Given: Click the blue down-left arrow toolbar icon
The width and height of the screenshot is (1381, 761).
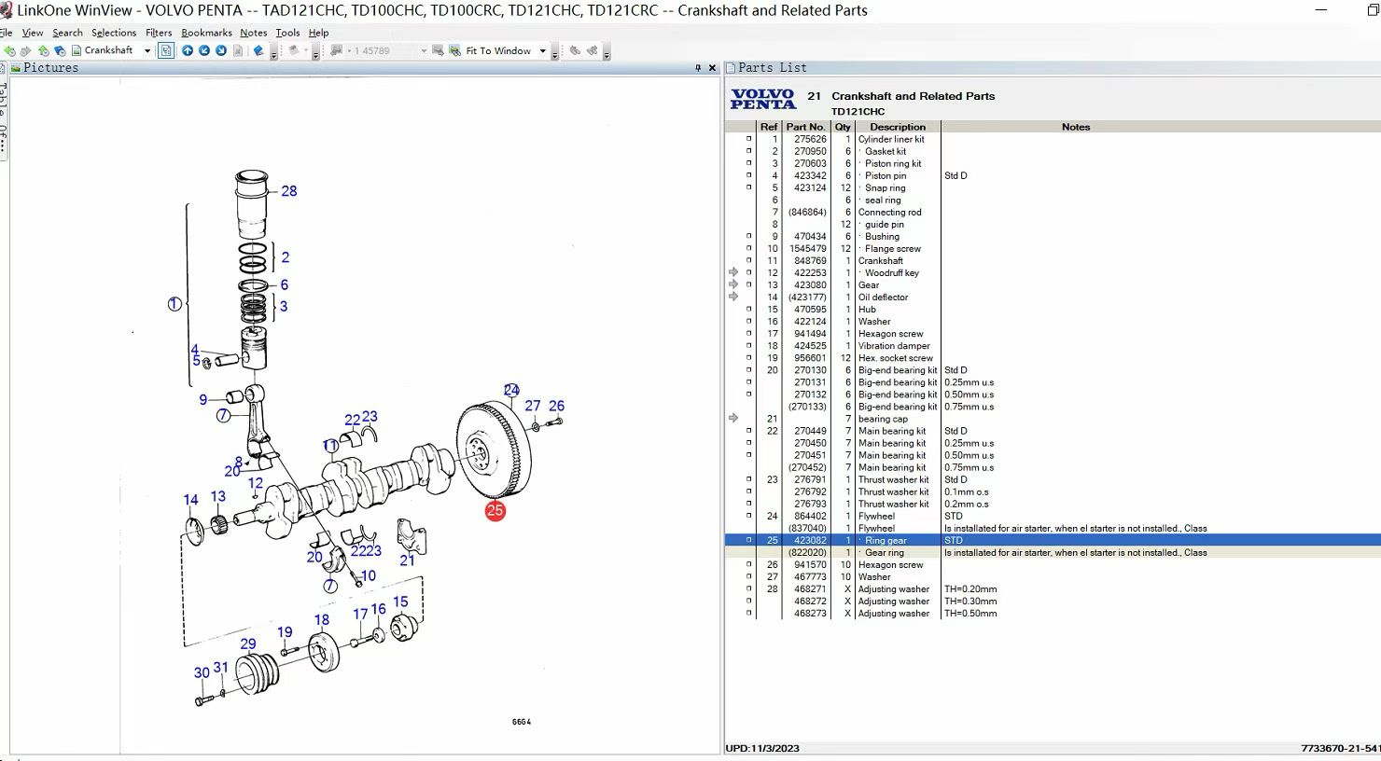Looking at the screenshot, I should click(204, 50).
